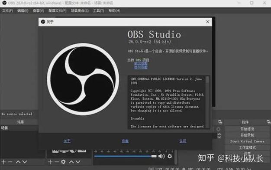Viewport: 271px width, 170px height.
Task: Minimize the OBS main window
Action: (239, 3)
